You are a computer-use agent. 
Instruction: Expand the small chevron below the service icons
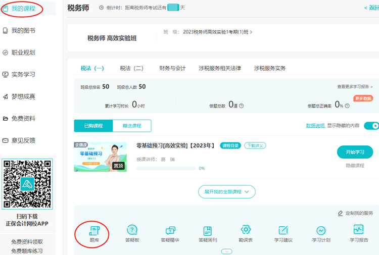click(x=227, y=251)
